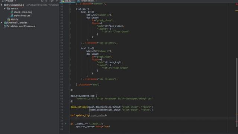Select the FirstDashApp root row

(30, 5)
